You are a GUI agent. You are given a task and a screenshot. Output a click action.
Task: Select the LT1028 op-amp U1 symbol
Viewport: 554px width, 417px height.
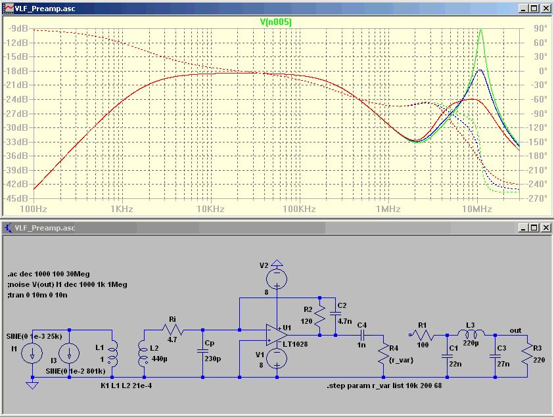[276, 335]
